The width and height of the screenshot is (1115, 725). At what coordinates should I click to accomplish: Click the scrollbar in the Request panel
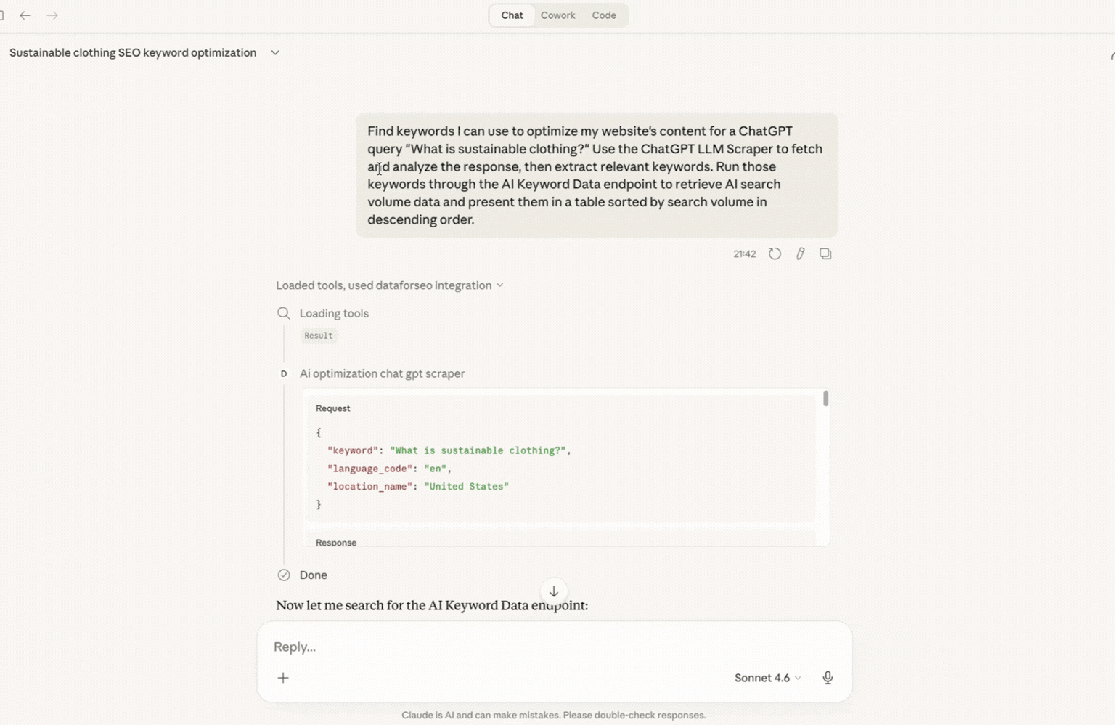(x=825, y=398)
